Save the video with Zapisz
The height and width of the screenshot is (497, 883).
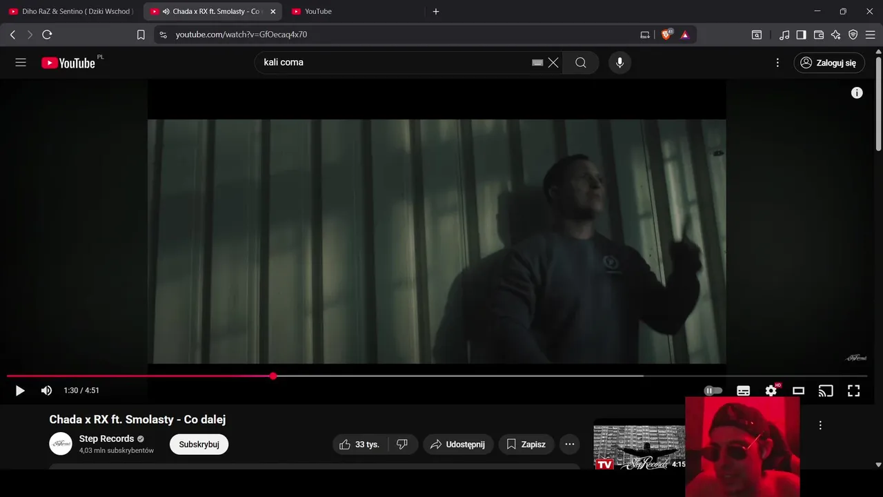pos(526,445)
